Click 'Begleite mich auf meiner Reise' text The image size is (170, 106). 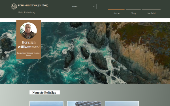29,54
